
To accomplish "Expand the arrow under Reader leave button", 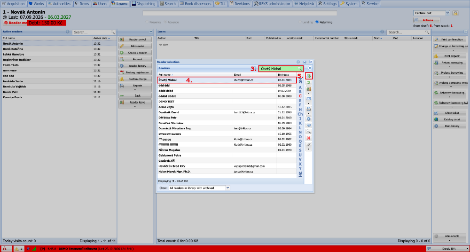I will pos(134,106).
